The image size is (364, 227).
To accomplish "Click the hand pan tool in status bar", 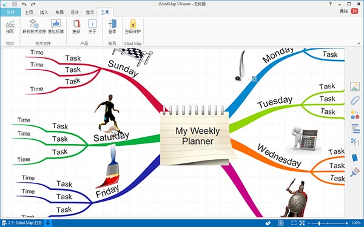I will (x=268, y=223).
